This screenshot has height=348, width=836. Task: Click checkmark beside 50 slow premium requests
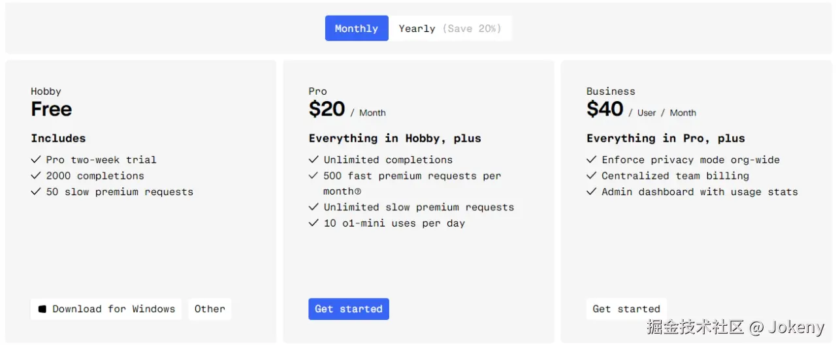point(36,192)
